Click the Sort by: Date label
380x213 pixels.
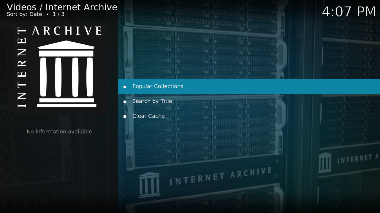(24, 14)
